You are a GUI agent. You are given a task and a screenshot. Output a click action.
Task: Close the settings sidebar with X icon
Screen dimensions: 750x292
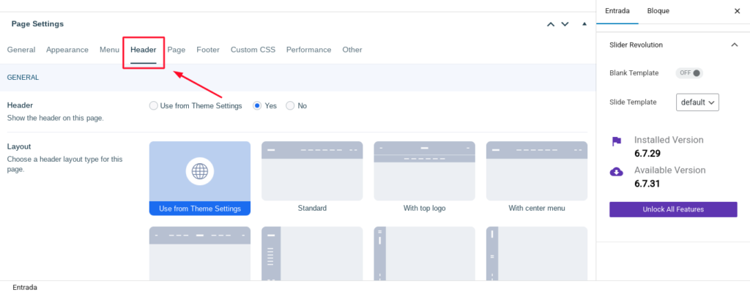tap(737, 11)
